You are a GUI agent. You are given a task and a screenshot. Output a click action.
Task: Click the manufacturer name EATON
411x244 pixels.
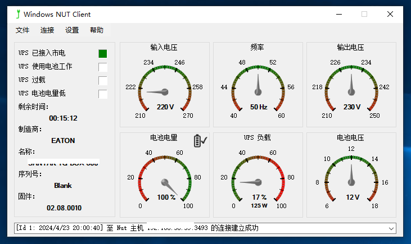pyautogui.click(x=63, y=141)
